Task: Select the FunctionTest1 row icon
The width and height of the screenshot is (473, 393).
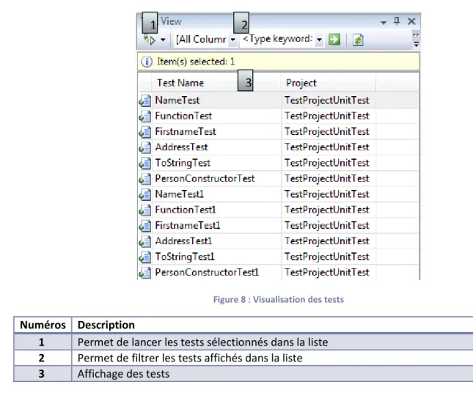Action: tap(145, 210)
